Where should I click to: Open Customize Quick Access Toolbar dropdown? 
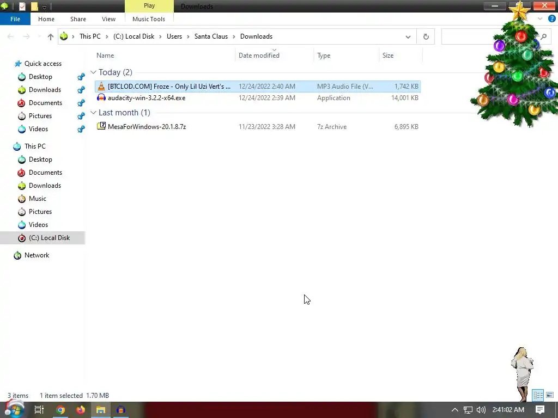point(45,7)
